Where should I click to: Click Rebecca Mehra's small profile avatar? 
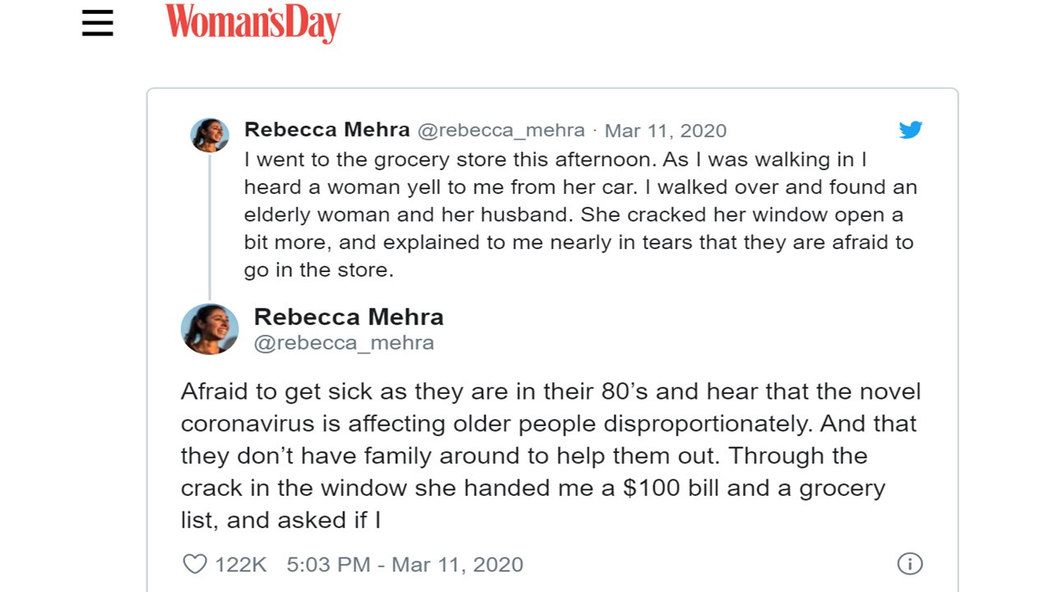point(210,135)
